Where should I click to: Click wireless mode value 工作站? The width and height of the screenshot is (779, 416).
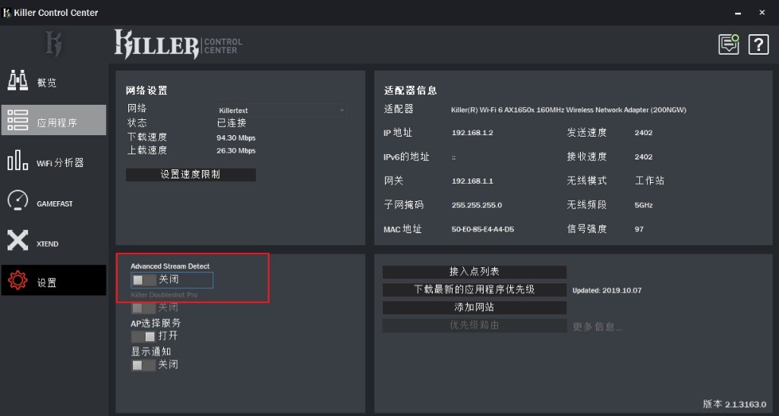649,181
